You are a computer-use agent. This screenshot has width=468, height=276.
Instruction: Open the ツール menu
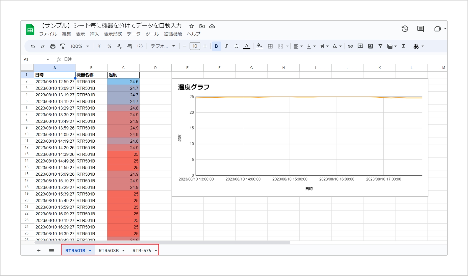(x=152, y=34)
